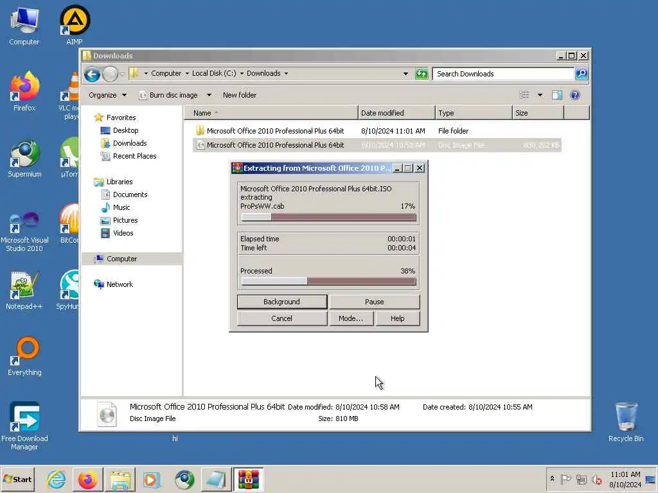658x493 pixels.
Task: Open Supermium desktop shortcut
Action: point(24,159)
